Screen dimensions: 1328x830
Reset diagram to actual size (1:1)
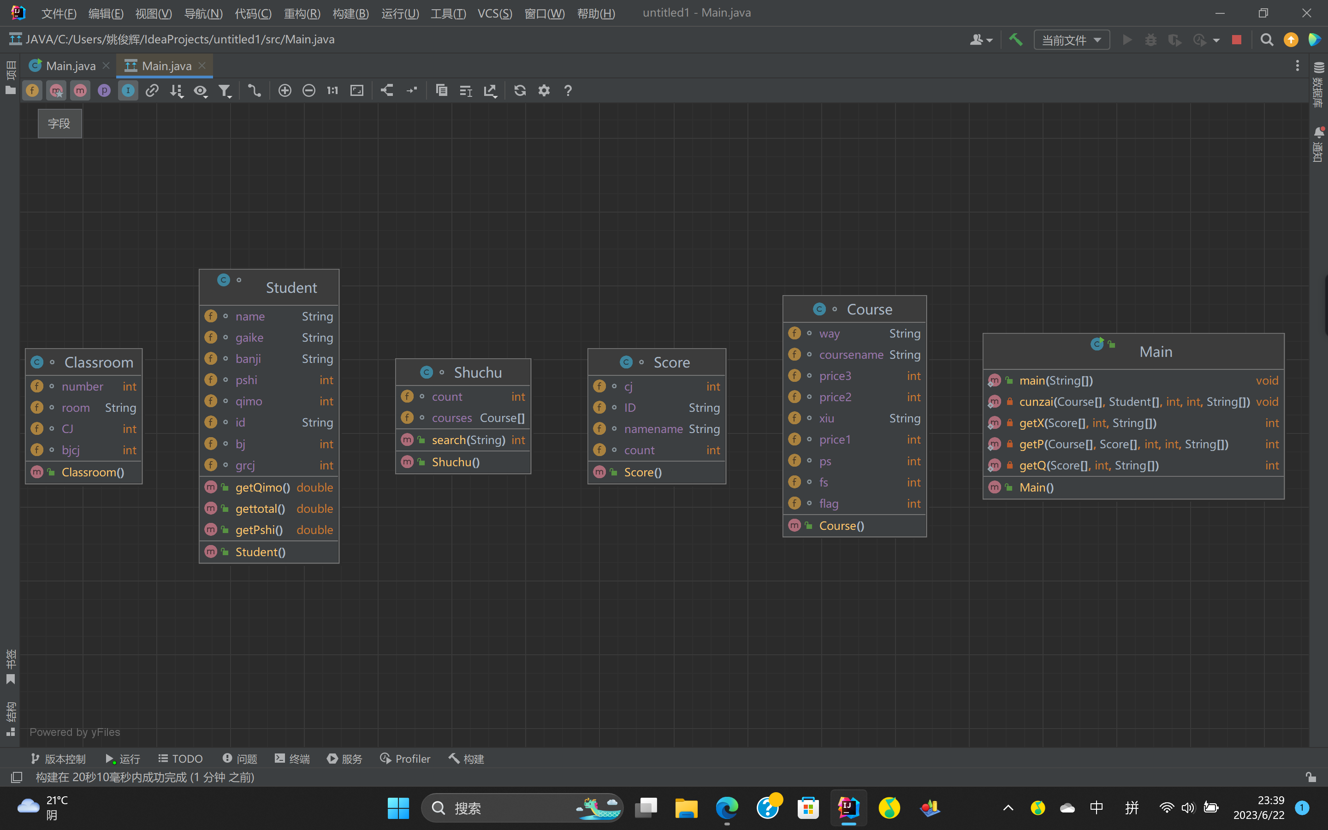[x=332, y=90]
